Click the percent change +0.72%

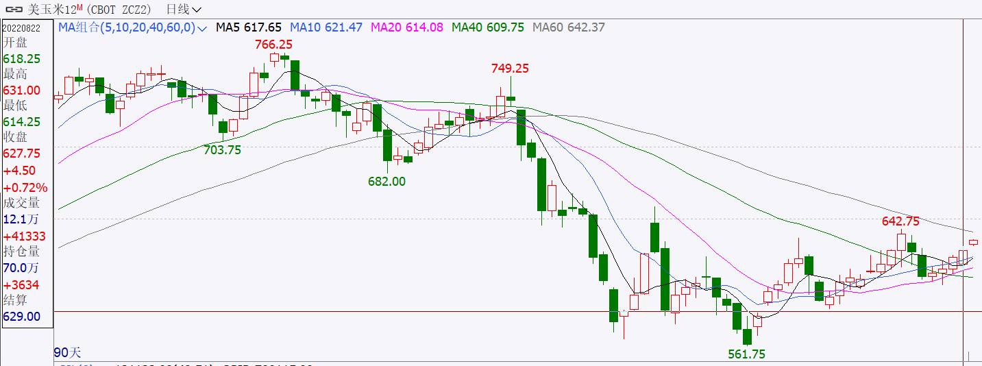click(25, 187)
